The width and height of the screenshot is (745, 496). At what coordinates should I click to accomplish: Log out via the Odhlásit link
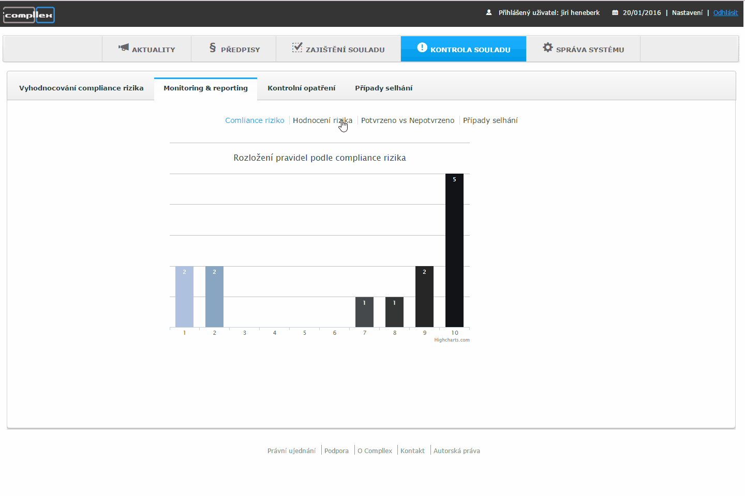click(725, 13)
